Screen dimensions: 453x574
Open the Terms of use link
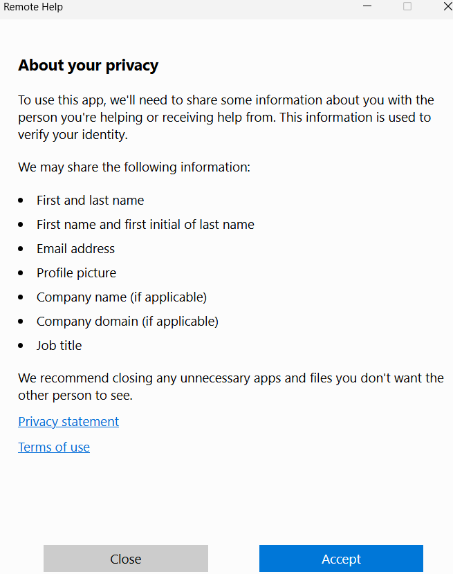pos(54,447)
